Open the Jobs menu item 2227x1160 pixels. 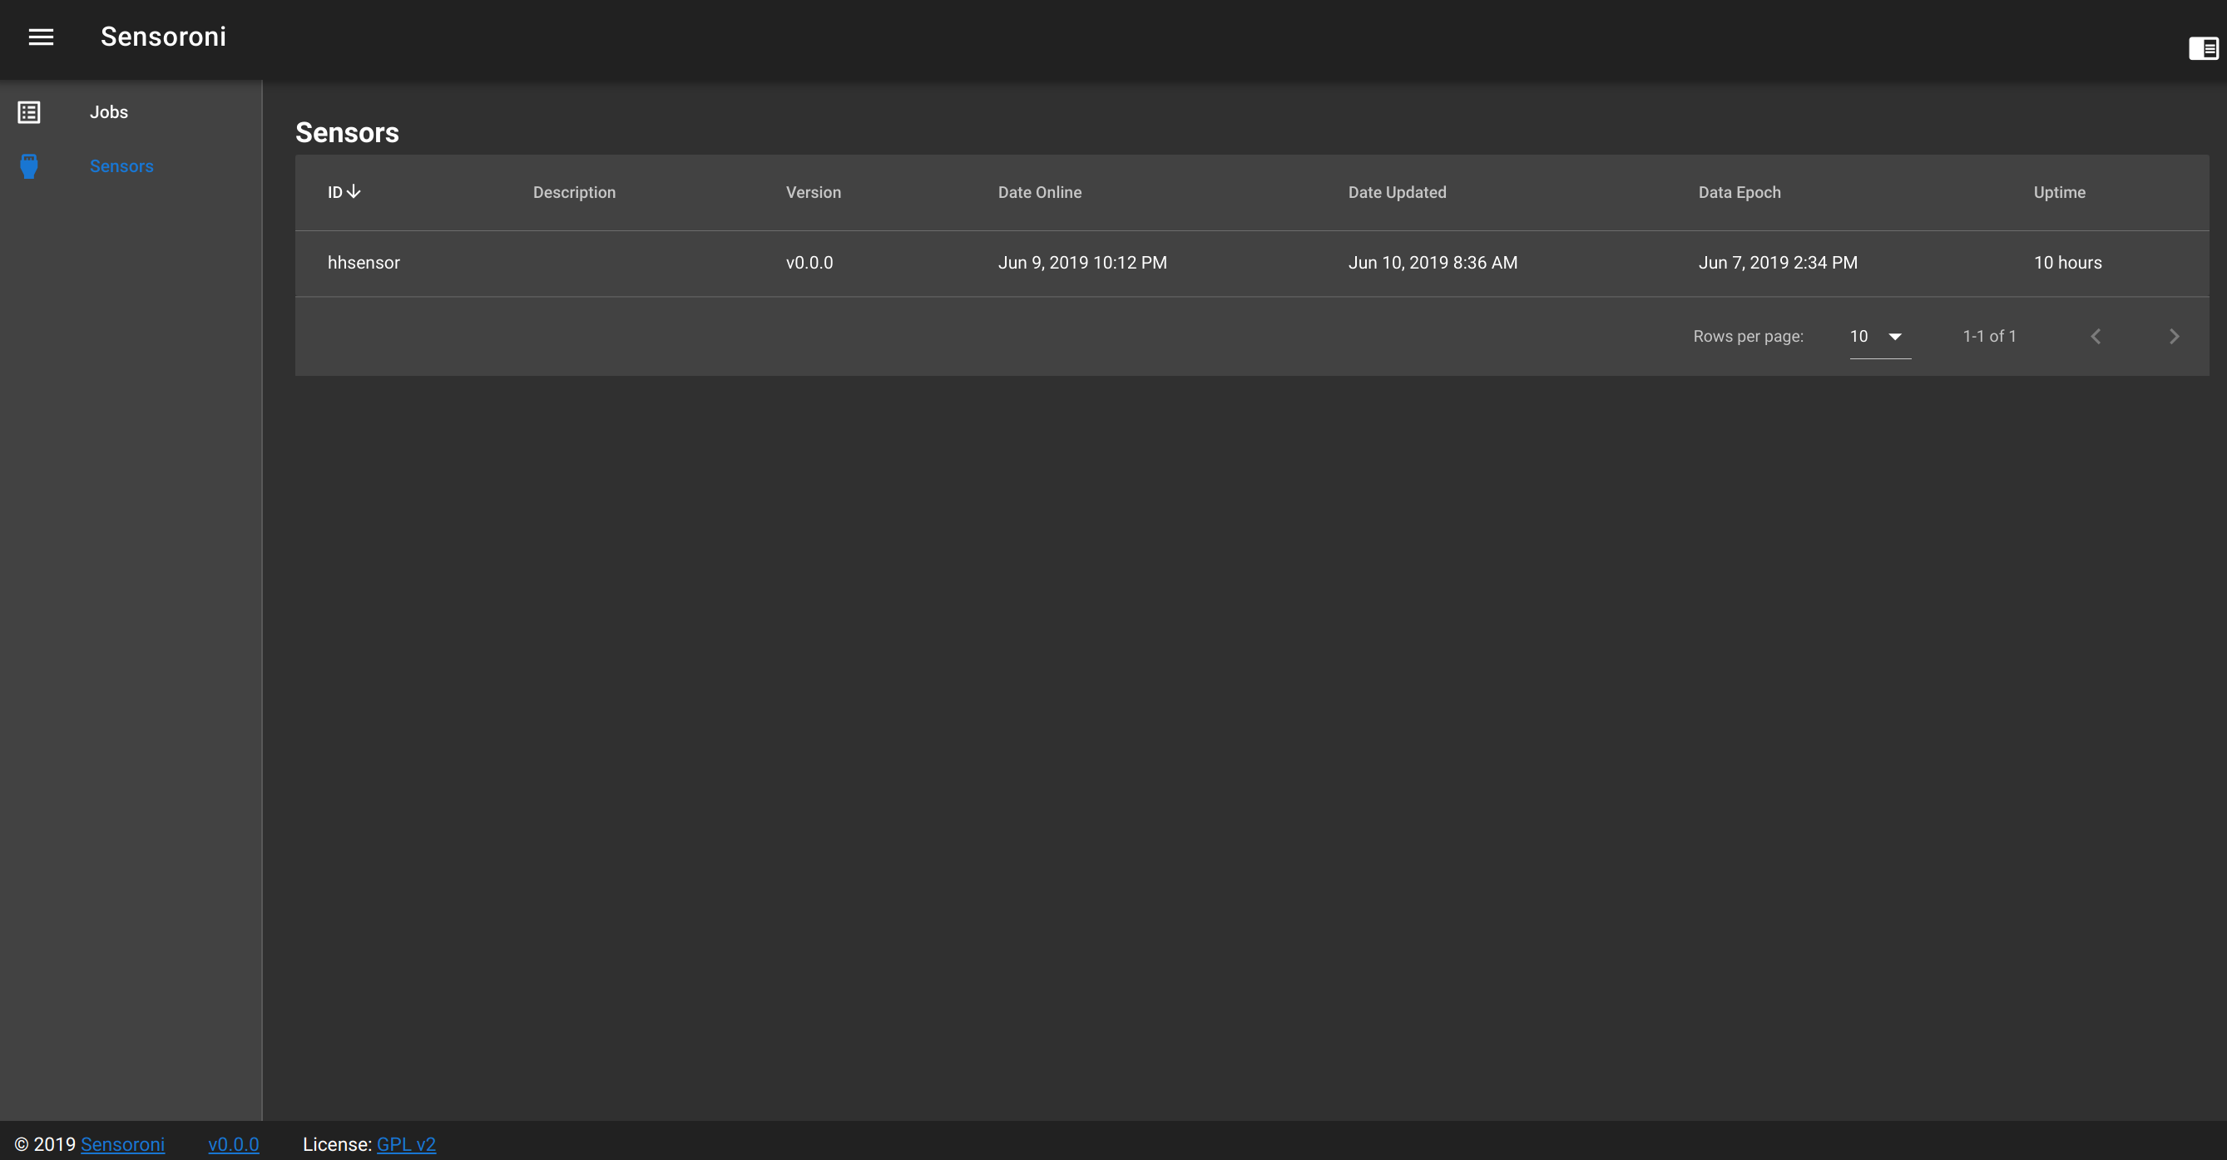(109, 112)
